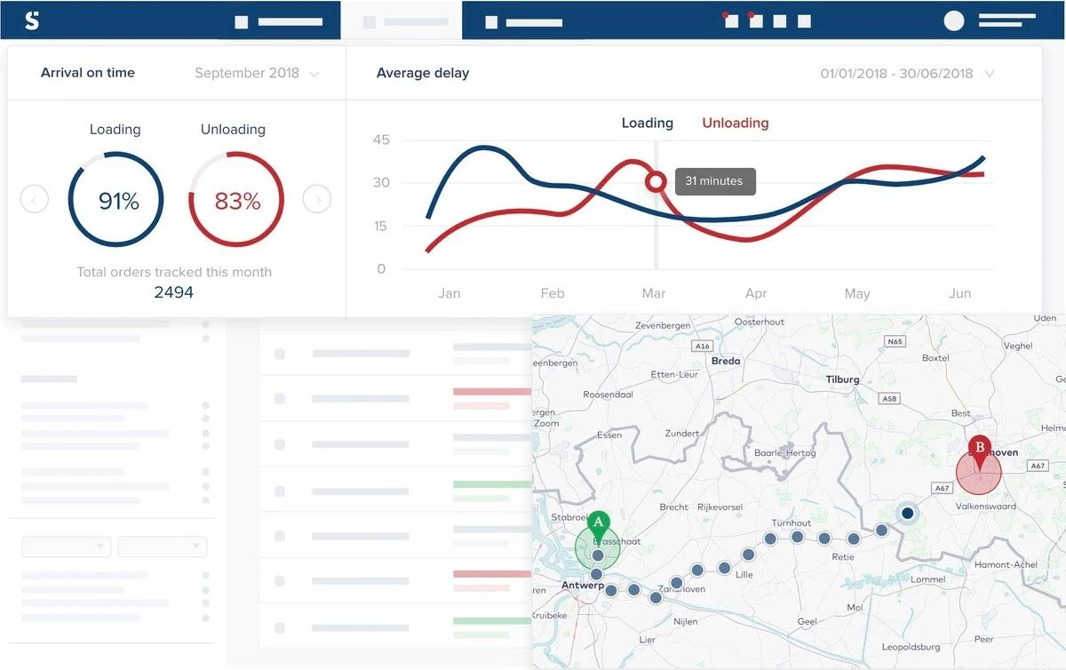1066x670 pixels.
Task: Select Apr on the chart axis
Action: pos(756,293)
